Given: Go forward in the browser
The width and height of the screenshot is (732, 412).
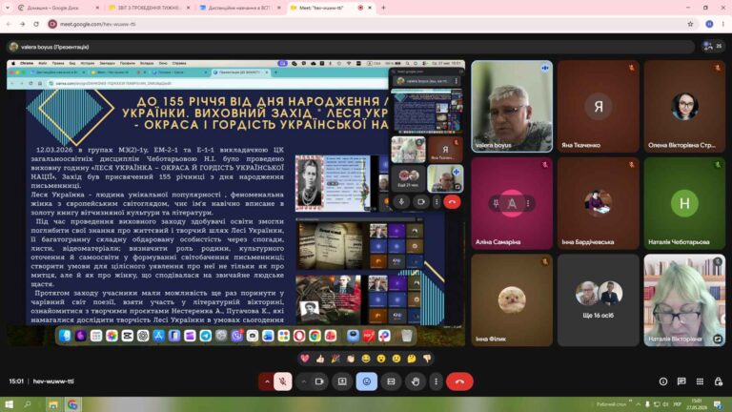Looking at the screenshot, I should (23, 24).
